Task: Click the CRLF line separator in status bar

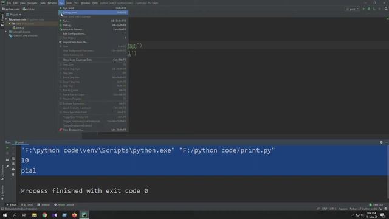Action: coord(325,209)
